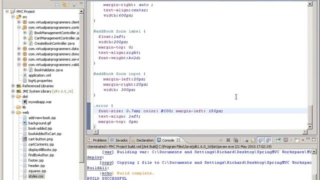
Task: Open Display Selected Console dropdown arrow
Action: click(291, 140)
